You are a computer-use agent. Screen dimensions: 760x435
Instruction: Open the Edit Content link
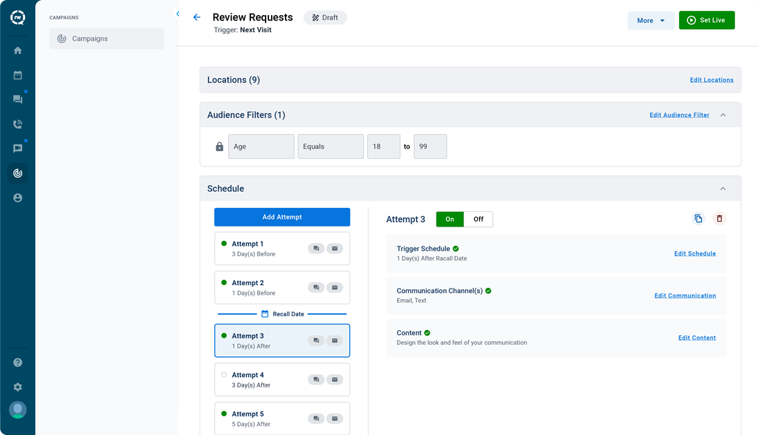click(x=696, y=338)
